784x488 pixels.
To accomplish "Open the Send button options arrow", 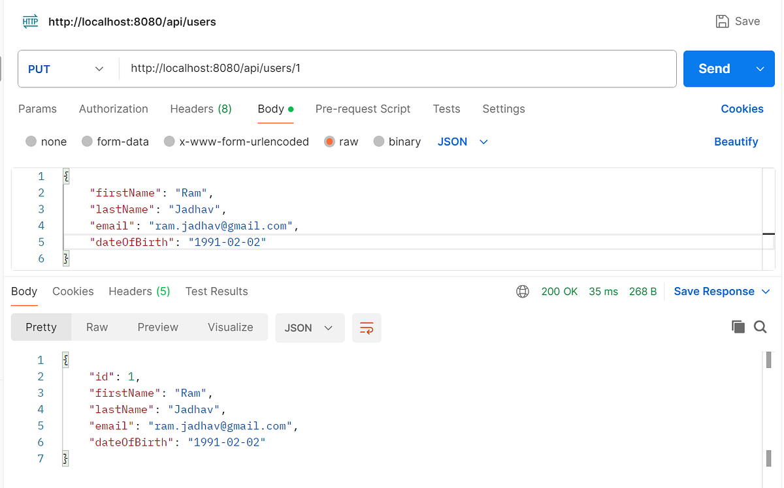I will pos(760,69).
